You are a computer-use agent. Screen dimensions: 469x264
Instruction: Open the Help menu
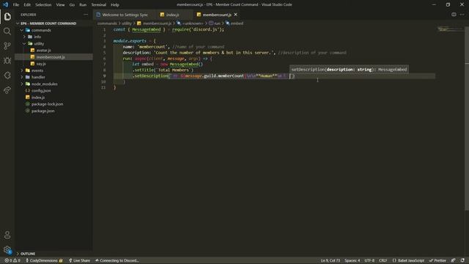click(115, 5)
